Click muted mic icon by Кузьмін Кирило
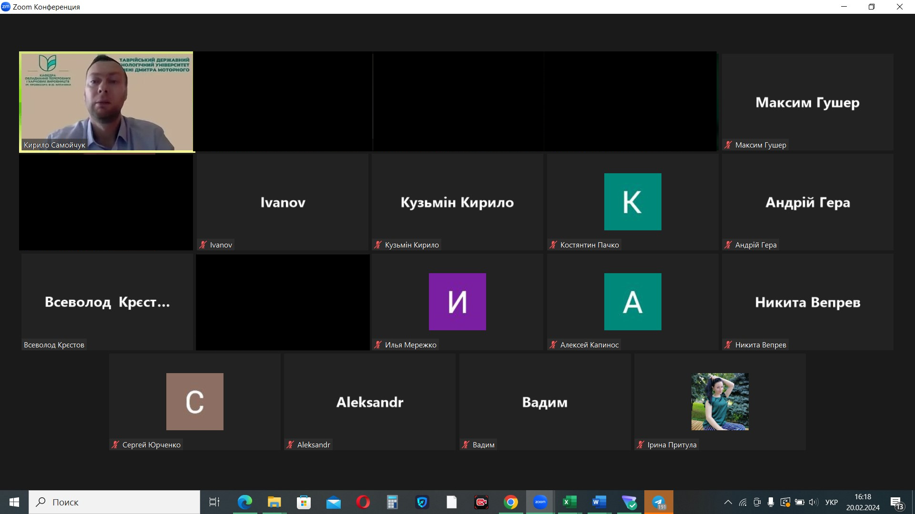 378,245
